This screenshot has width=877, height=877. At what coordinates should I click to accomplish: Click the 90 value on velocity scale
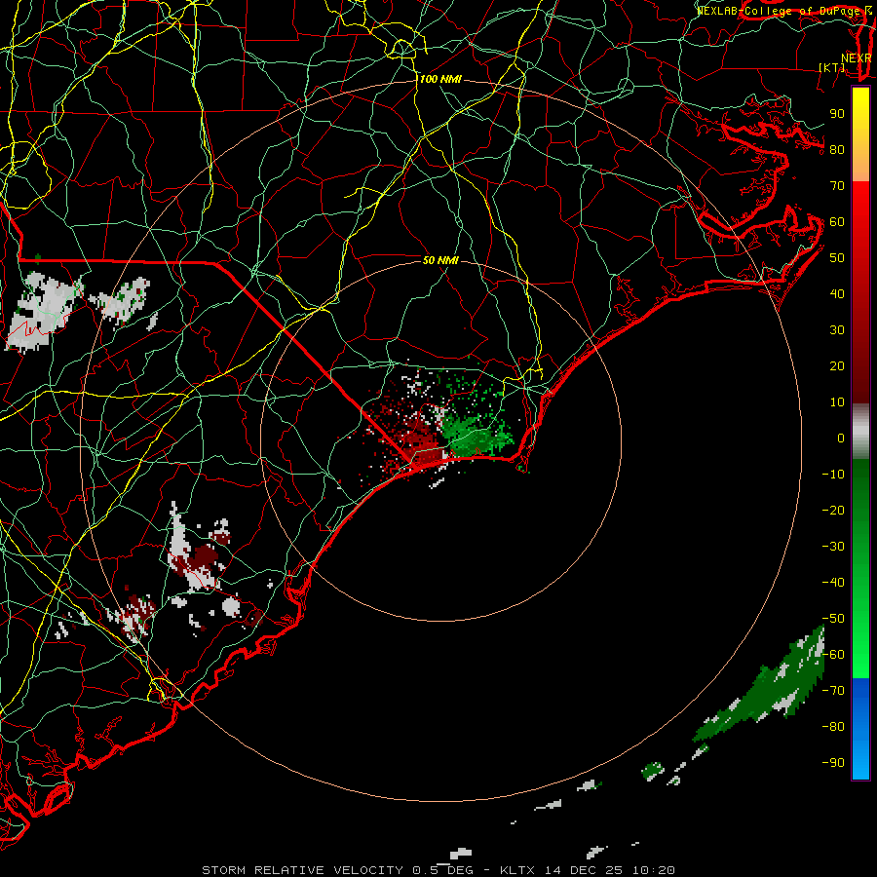837,114
